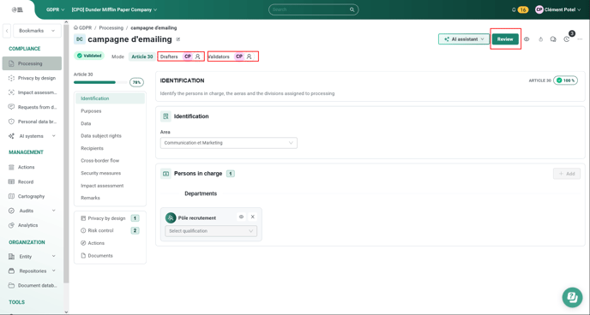590x315 pixels.
Task: Click the search input field
Action: point(314,9)
